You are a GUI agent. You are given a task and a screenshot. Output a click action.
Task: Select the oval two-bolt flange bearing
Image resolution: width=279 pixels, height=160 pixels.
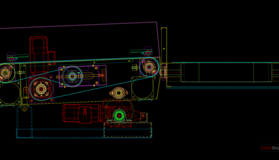(119, 93)
